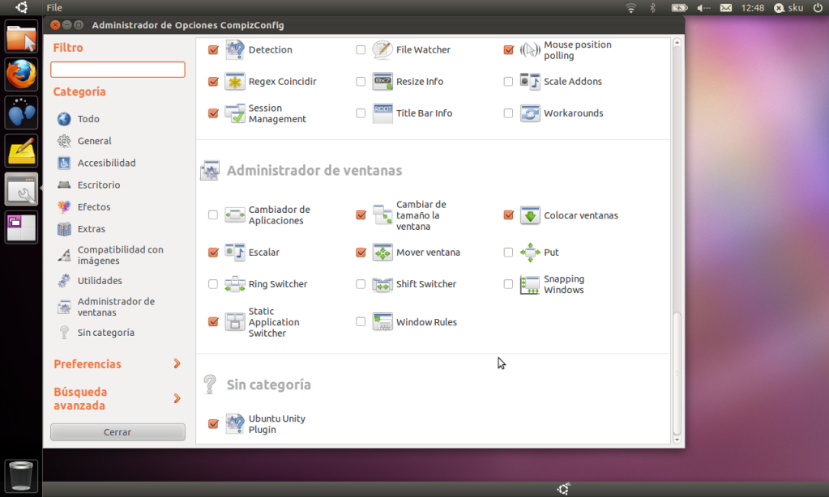Click the Cerrar button

[118, 432]
